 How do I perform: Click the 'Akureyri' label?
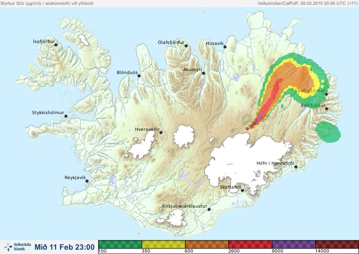[x=192, y=70]
